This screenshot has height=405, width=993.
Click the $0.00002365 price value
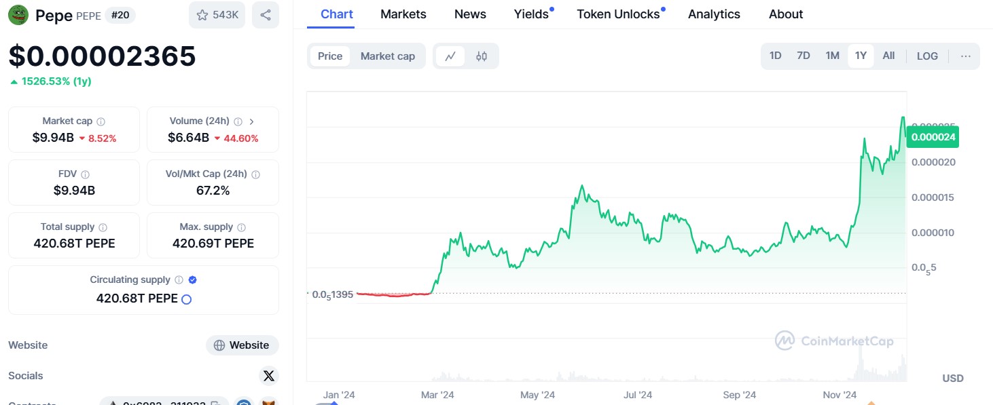click(x=103, y=56)
